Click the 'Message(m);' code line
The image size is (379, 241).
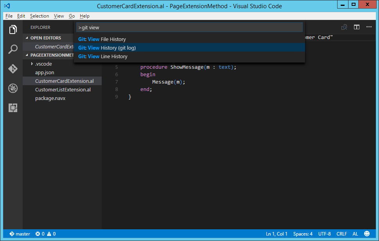(x=169, y=82)
